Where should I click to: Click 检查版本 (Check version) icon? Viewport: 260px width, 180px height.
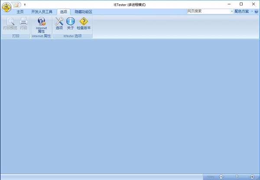[x=84, y=23]
